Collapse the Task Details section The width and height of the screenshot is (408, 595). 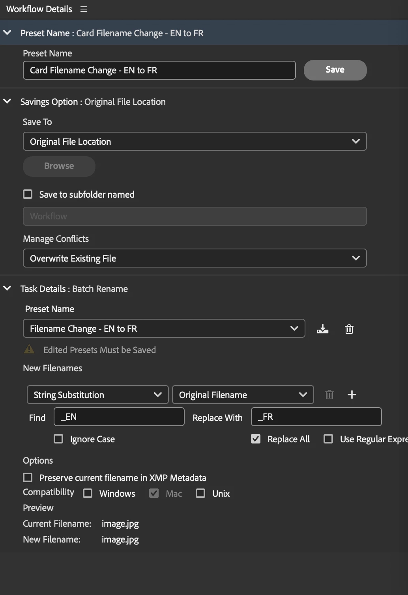coord(7,288)
